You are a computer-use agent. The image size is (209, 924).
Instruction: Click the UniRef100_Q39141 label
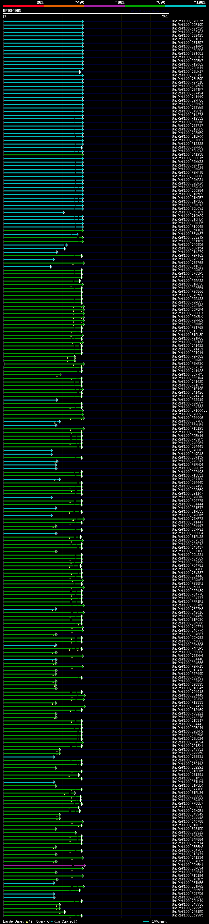[x=187, y=432]
